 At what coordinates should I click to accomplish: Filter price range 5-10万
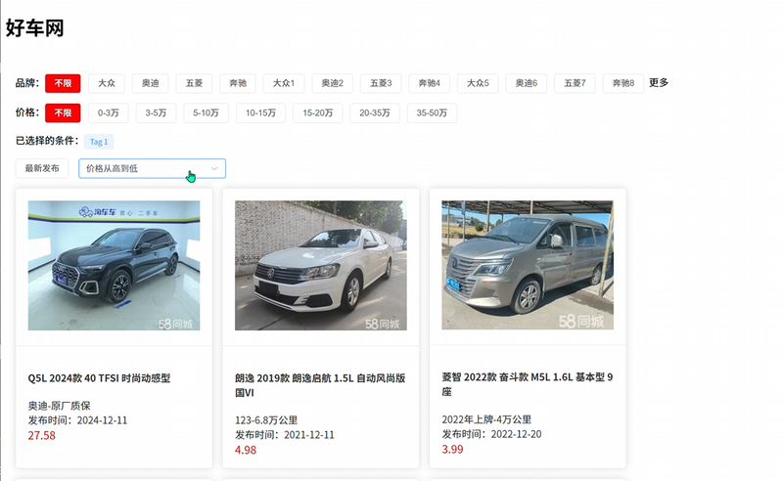click(x=207, y=113)
